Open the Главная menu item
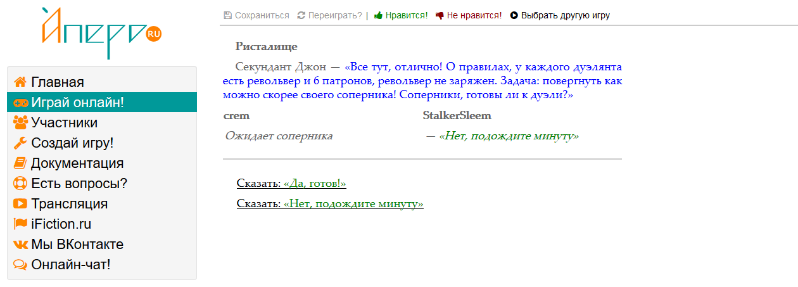 tap(102, 82)
